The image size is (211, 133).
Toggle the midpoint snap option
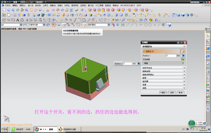132,25
